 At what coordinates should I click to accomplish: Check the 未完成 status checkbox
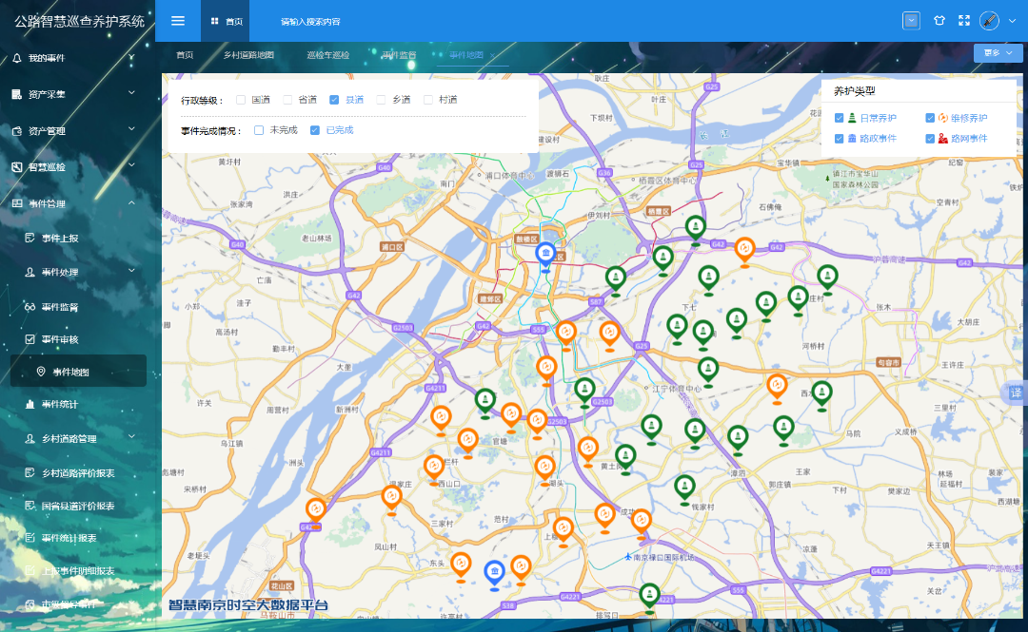259,130
